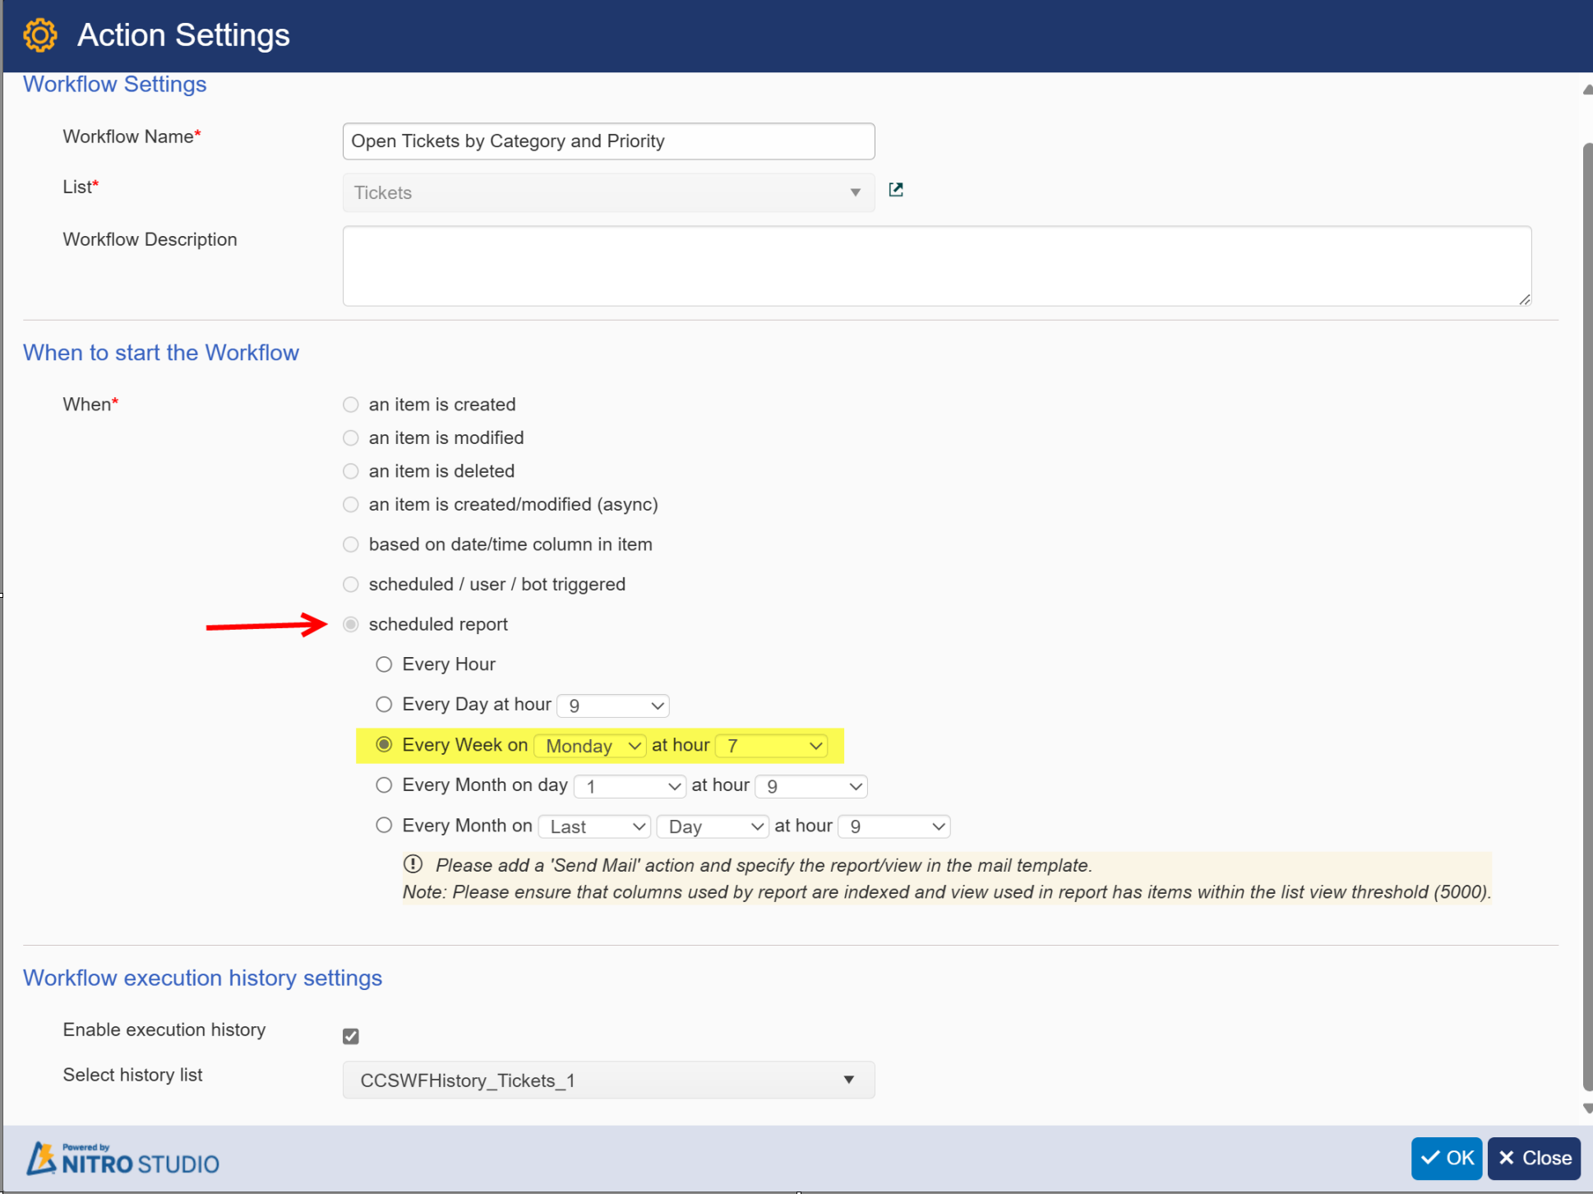This screenshot has height=1194, width=1593.
Task: Select 'Every Day at hour' radio
Action: point(384,705)
